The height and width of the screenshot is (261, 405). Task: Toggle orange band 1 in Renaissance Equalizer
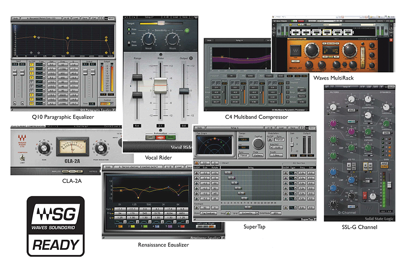click(120, 226)
